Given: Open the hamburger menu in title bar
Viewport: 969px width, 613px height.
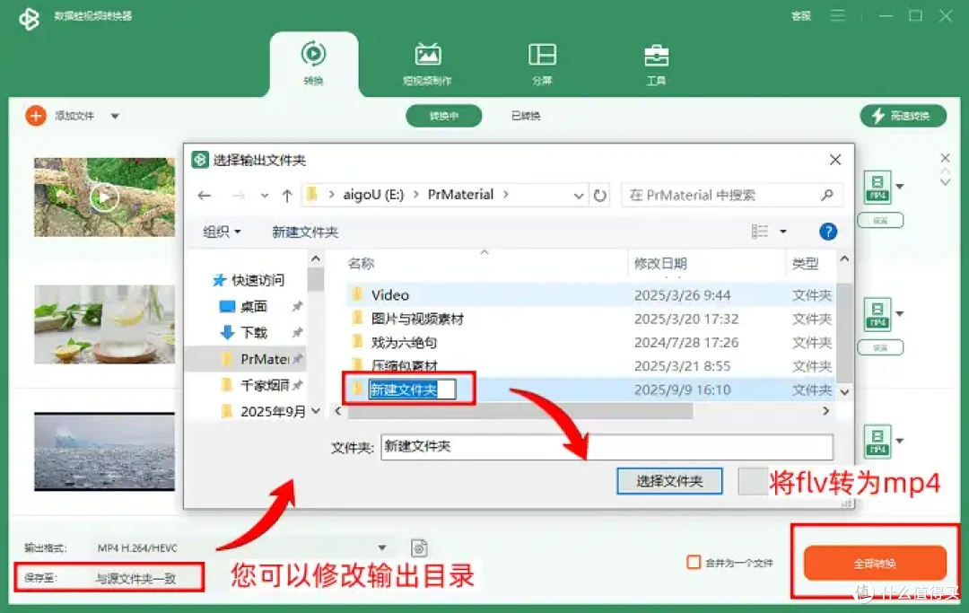Looking at the screenshot, I should (x=837, y=15).
